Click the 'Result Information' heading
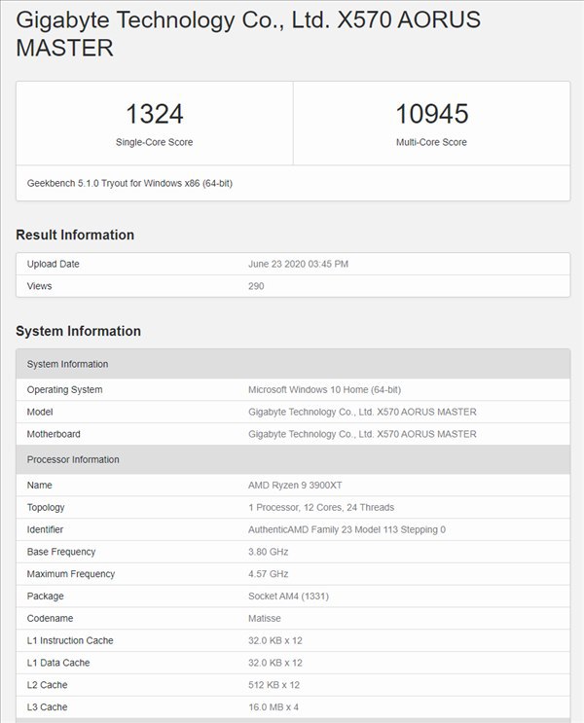The height and width of the screenshot is (723, 584). (x=75, y=235)
